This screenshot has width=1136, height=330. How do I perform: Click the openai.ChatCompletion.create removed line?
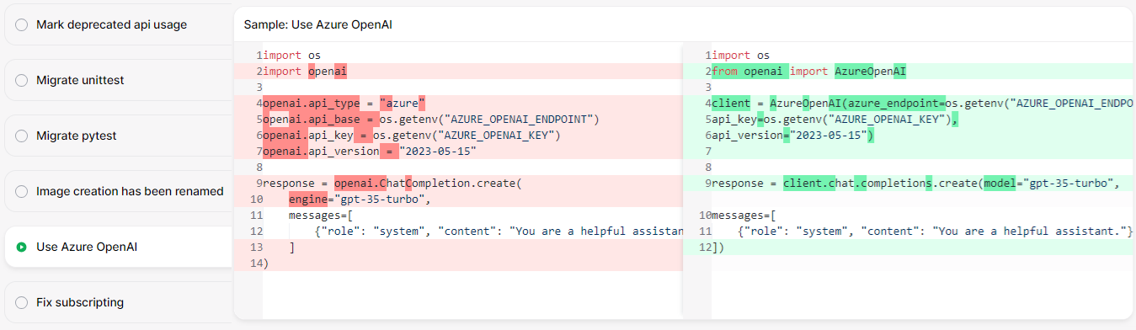458,184
